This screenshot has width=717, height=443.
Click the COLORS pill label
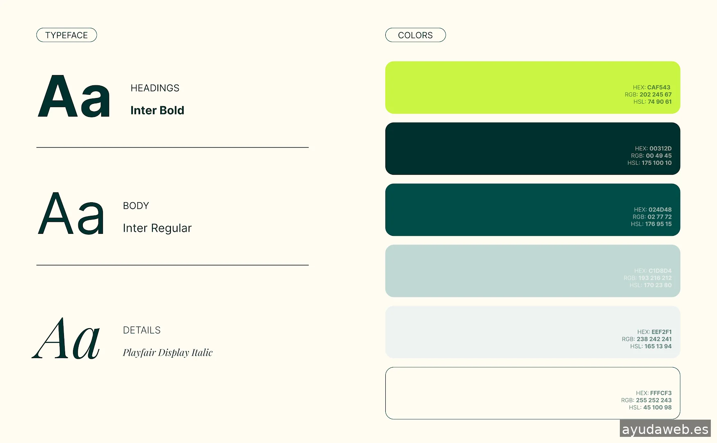[x=415, y=35]
